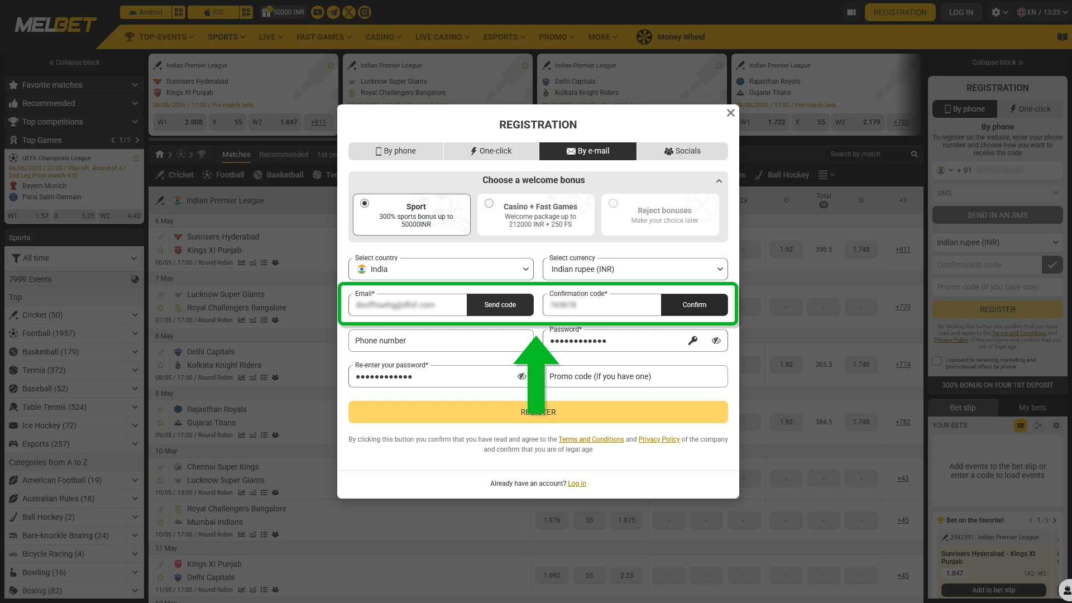Image resolution: width=1072 pixels, height=603 pixels.
Task: Select the Reject bonuses option
Action: pos(660,214)
